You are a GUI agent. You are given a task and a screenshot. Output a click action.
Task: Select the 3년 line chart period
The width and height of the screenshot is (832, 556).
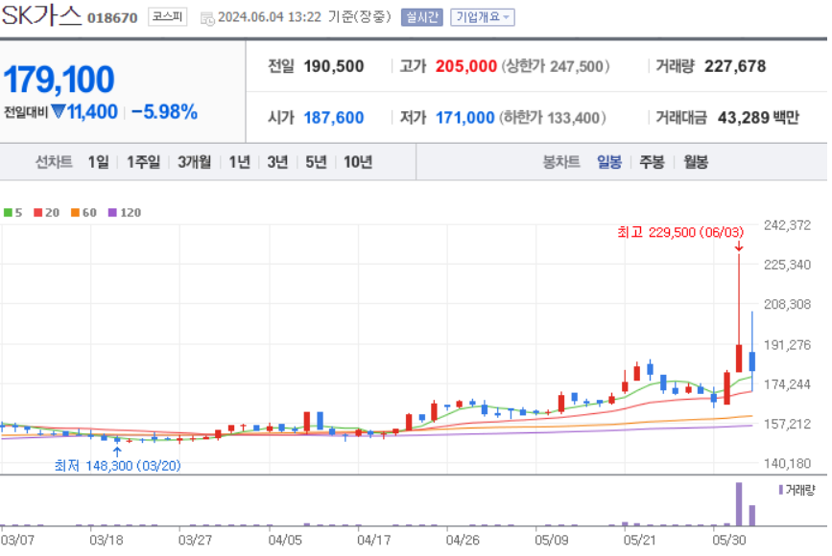click(x=277, y=162)
